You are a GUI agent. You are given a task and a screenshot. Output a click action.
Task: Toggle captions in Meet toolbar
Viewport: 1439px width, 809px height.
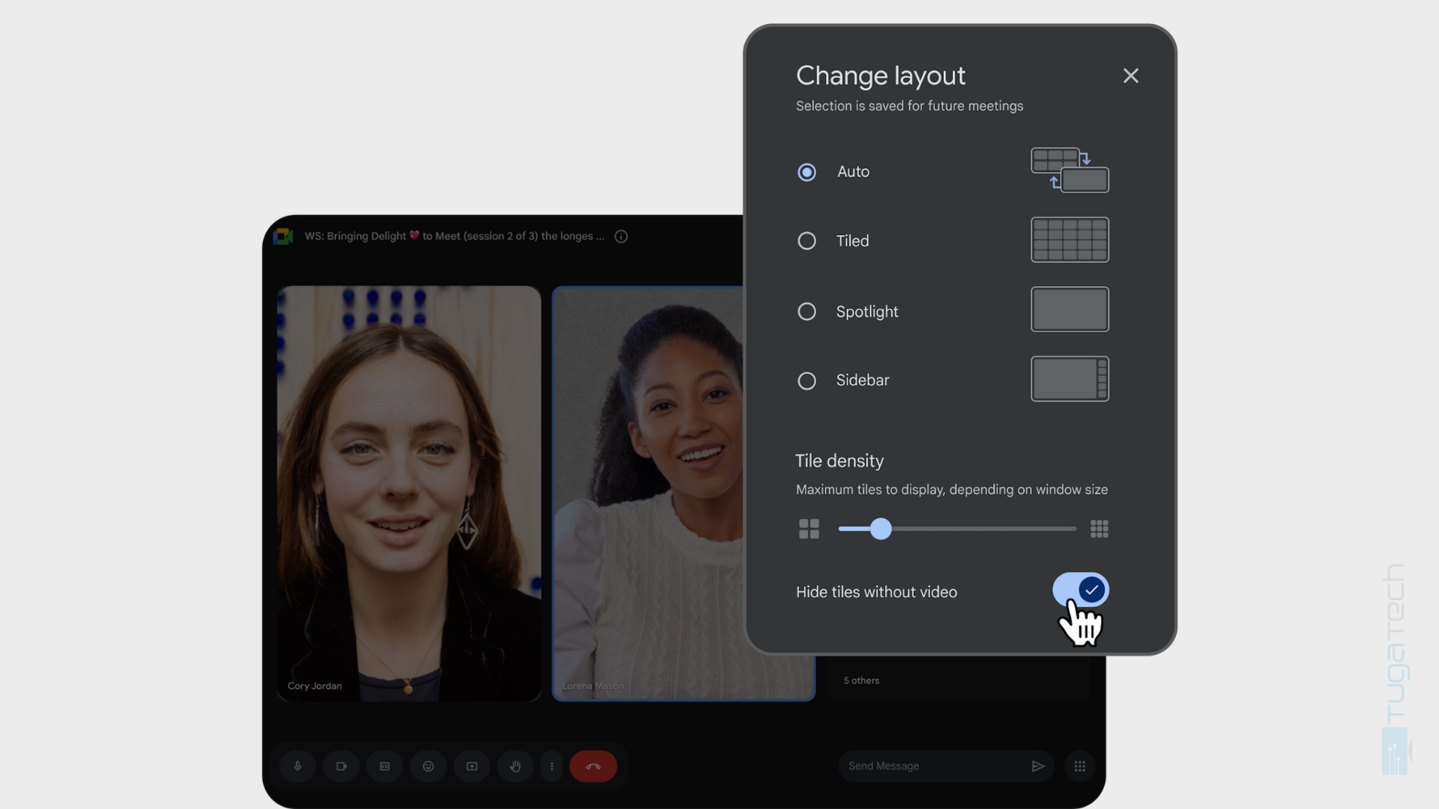(384, 766)
